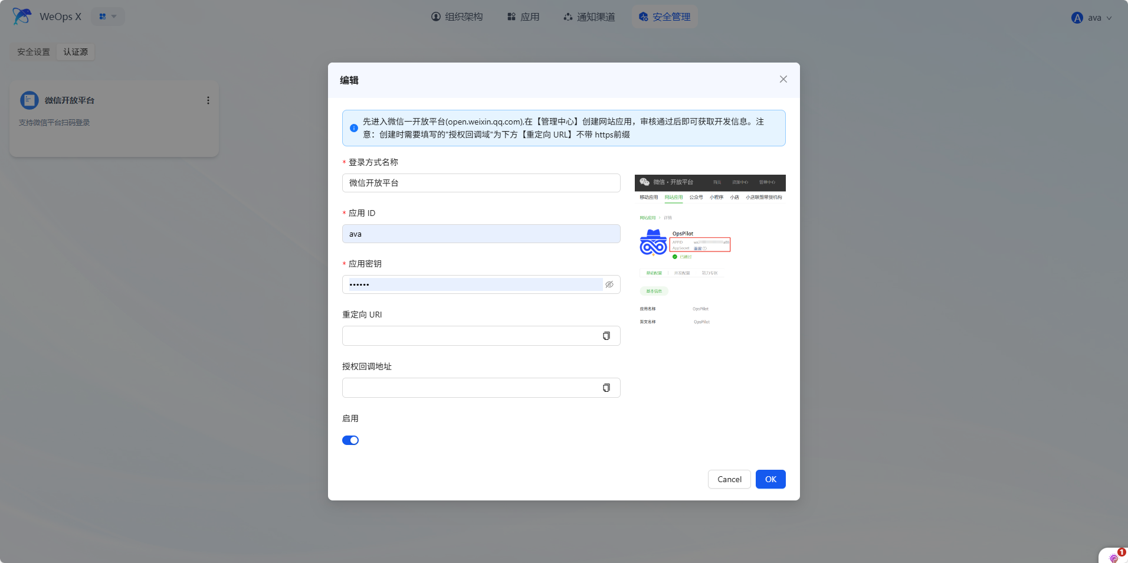Toggle the 启用 switch

pos(350,440)
